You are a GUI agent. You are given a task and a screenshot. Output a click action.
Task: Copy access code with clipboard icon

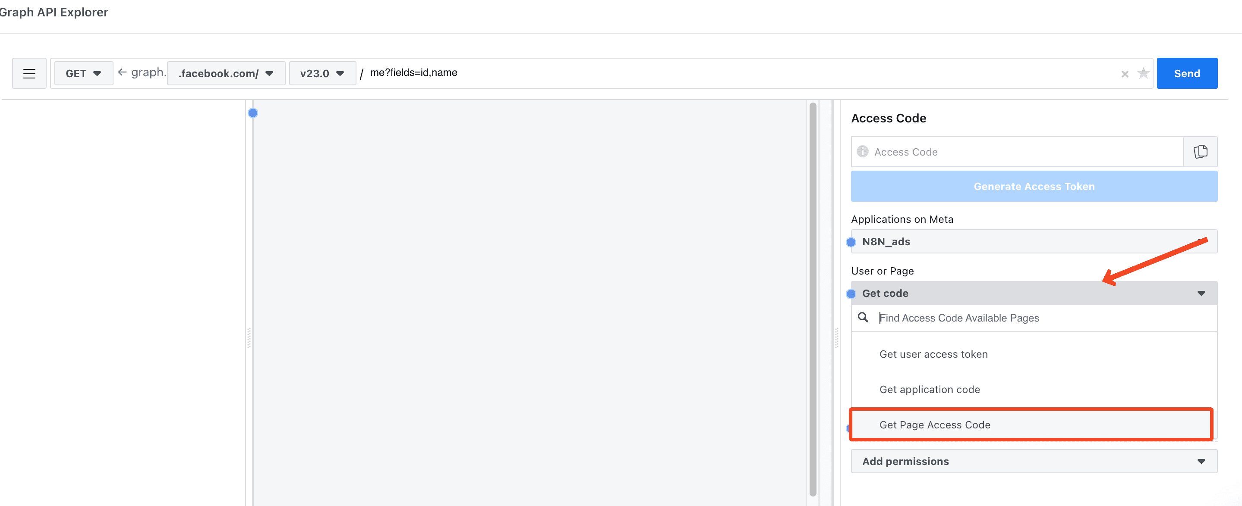coord(1200,152)
